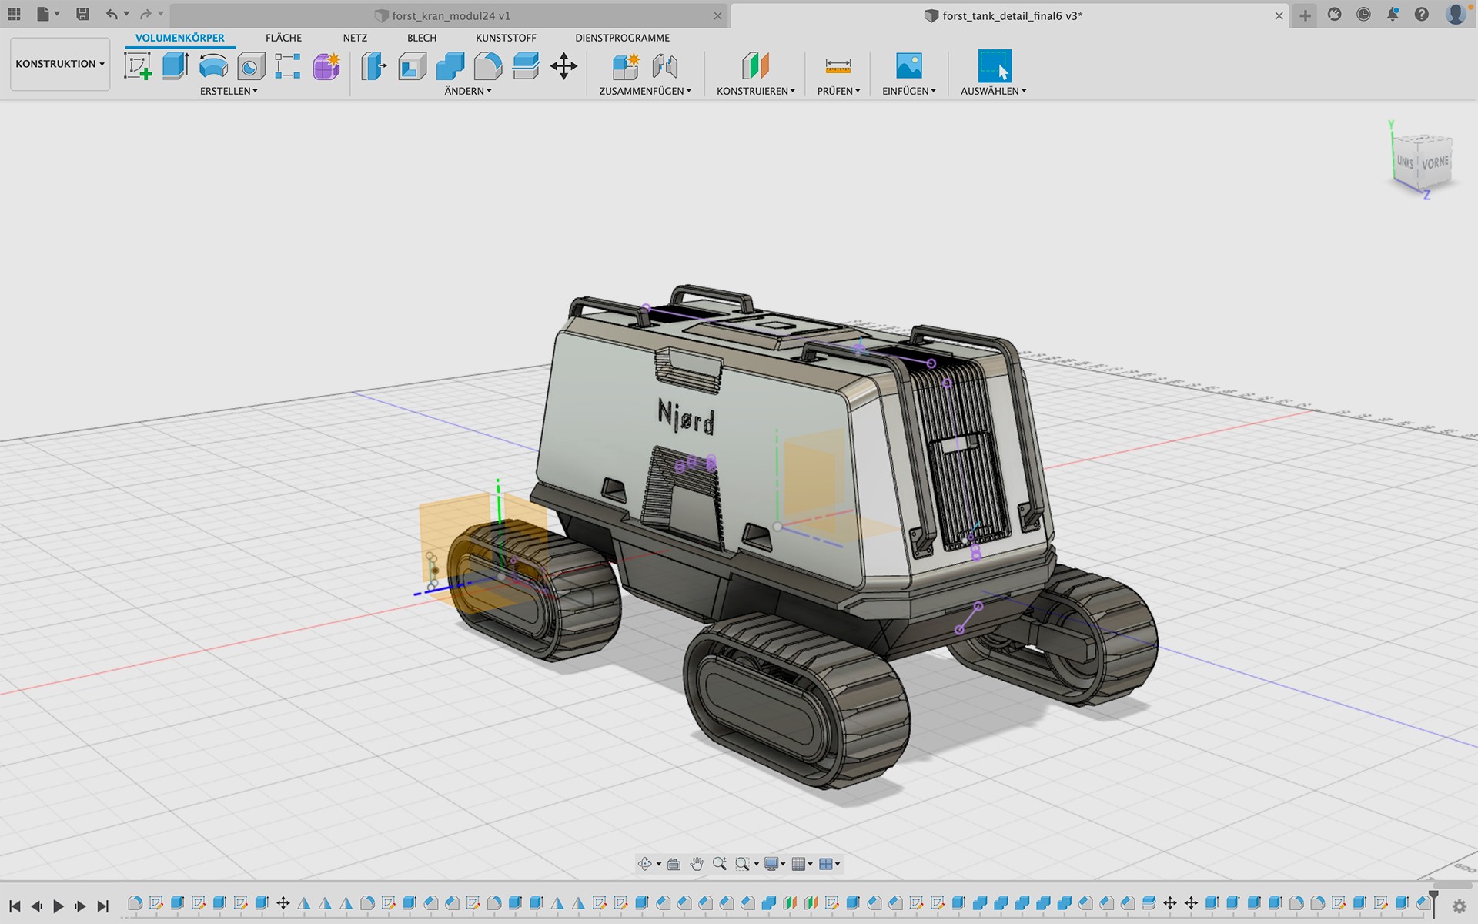The width and height of the screenshot is (1478, 924).
Task: Select the Joint tool
Action: [x=664, y=66]
